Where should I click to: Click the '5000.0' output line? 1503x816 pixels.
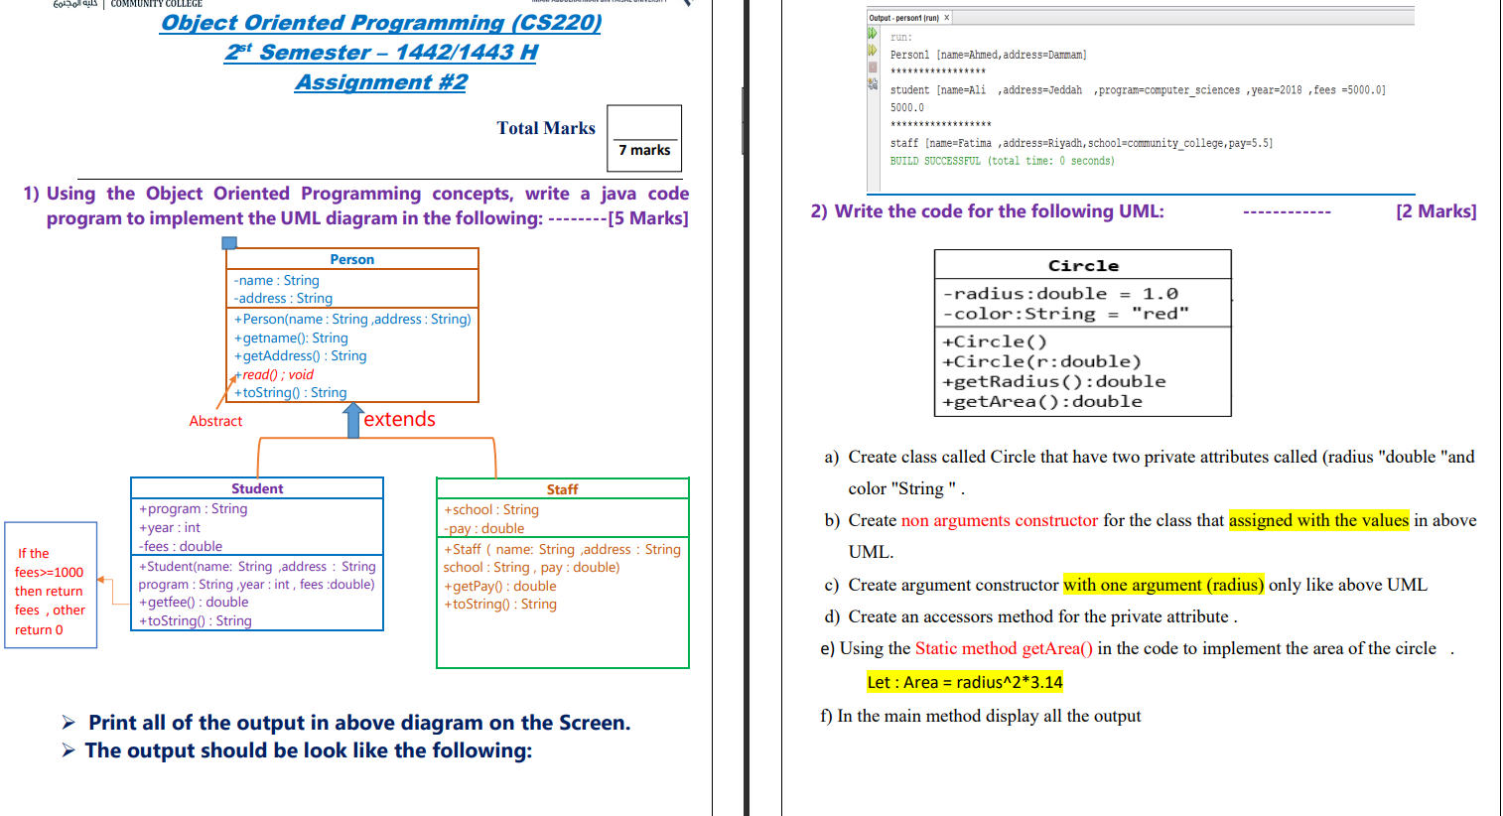pyautogui.click(x=907, y=108)
